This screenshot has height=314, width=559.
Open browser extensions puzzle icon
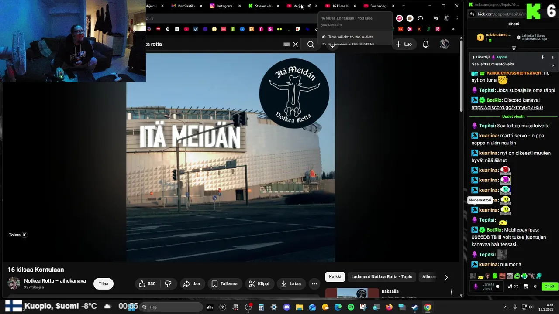click(x=421, y=18)
